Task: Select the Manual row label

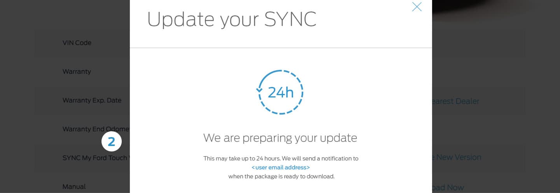Action: pos(74,187)
